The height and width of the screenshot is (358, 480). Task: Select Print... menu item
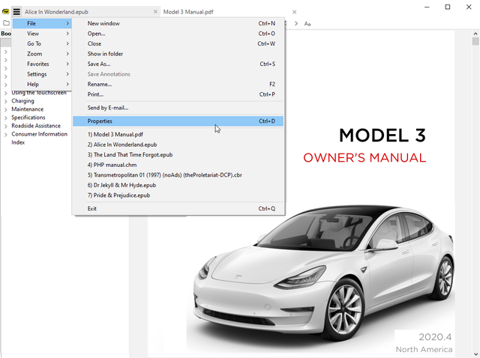coord(178,94)
